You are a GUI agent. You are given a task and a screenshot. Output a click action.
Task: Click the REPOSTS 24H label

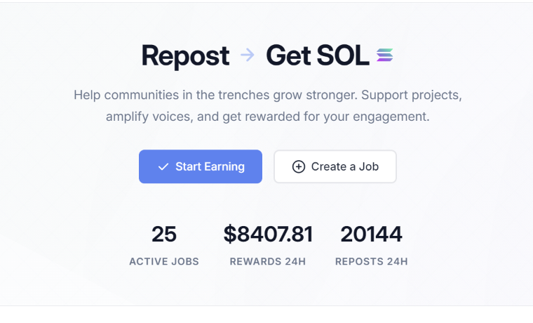[371, 261]
